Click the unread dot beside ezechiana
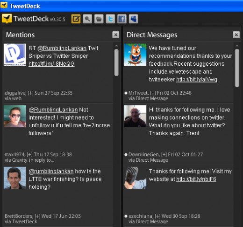 (126, 216)
